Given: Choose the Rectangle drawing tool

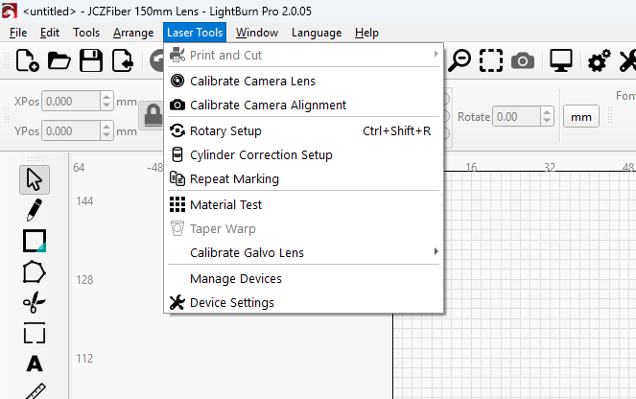Looking at the screenshot, I should click(x=35, y=241).
